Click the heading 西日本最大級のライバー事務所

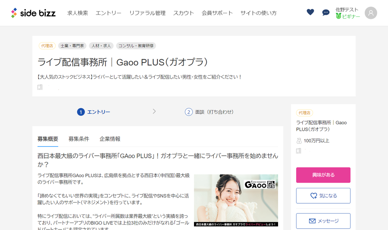click(x=158, y=160)
